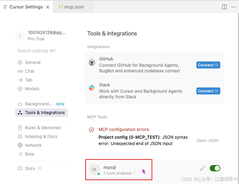This screenshot has width=239, height=184.
Task: Click the GitHub logo icon
Action: (92, 63)
